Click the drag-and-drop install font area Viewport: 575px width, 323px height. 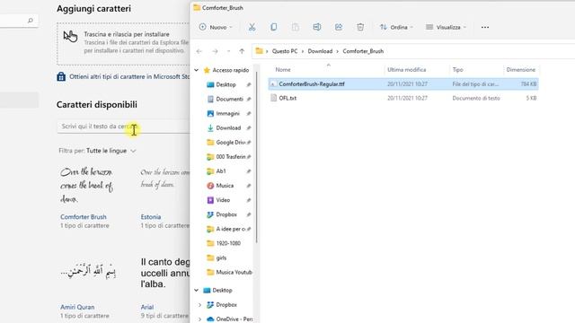click(123, 44)
